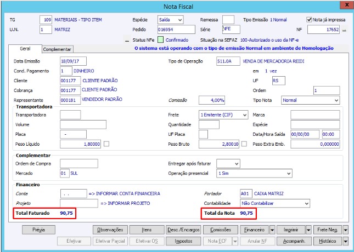Click the Portador field showing A01
The width and height of the screenshot is (354, 252).
point(246,193)
